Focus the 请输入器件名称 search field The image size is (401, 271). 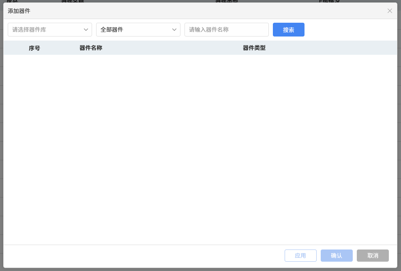pos(227,30)
